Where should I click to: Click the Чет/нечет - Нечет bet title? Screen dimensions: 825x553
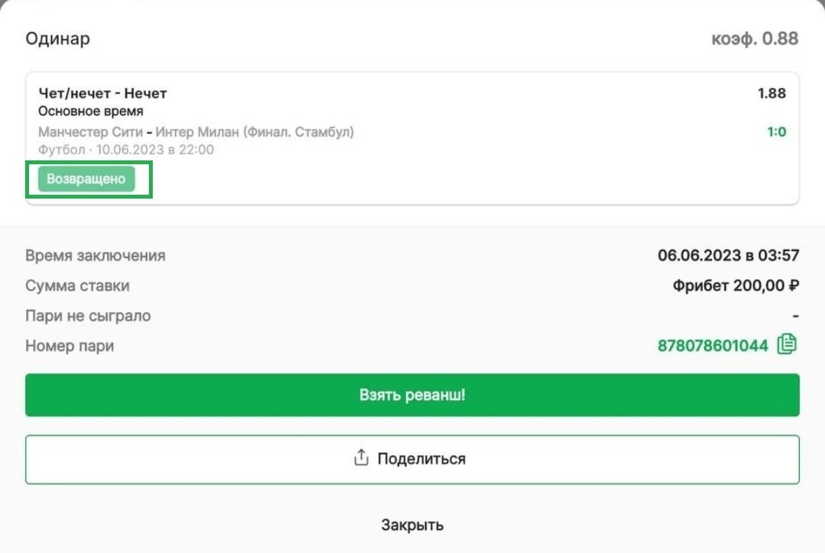click(102, 93)
